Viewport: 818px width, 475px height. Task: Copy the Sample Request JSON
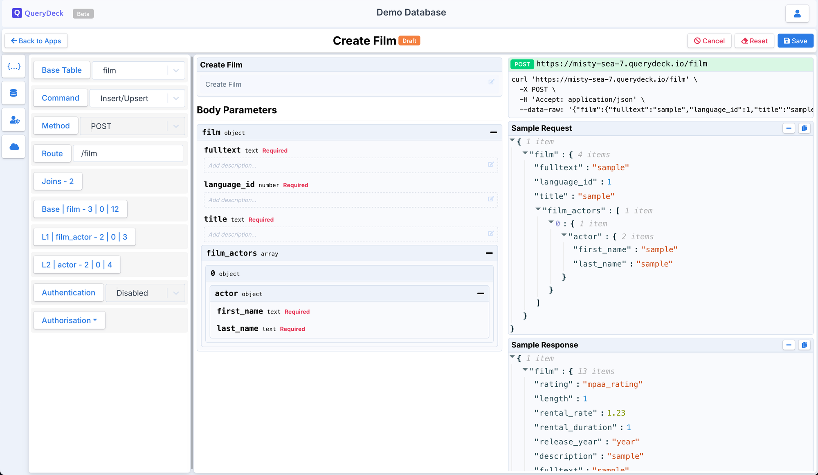point(804,128)
